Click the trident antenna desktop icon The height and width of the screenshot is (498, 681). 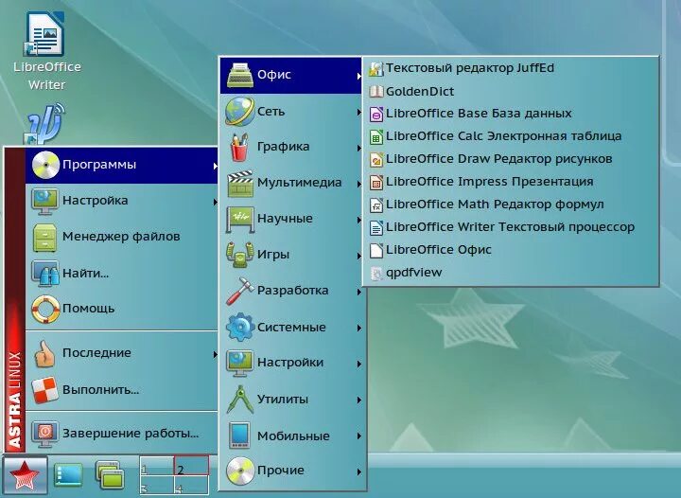coord(45,124)
